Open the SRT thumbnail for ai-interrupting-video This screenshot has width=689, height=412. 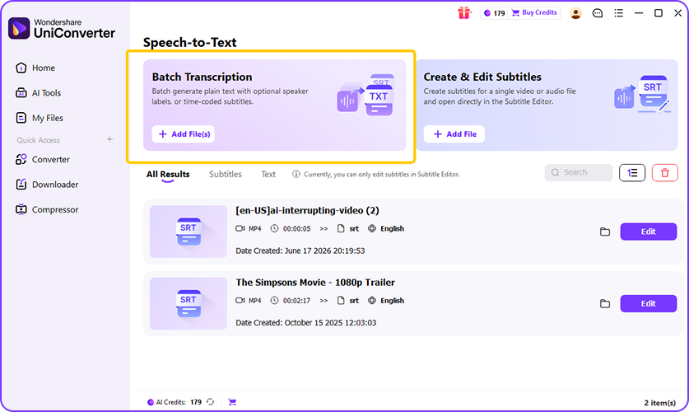pos(188,232)
